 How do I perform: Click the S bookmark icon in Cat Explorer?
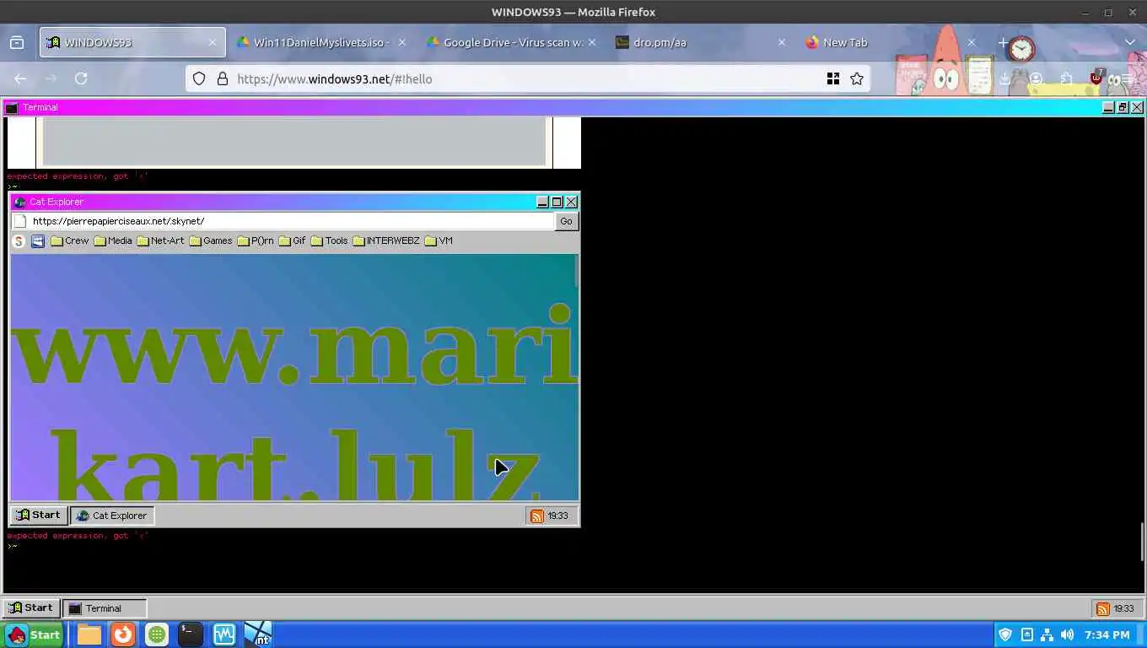click(x=19, y=241)
